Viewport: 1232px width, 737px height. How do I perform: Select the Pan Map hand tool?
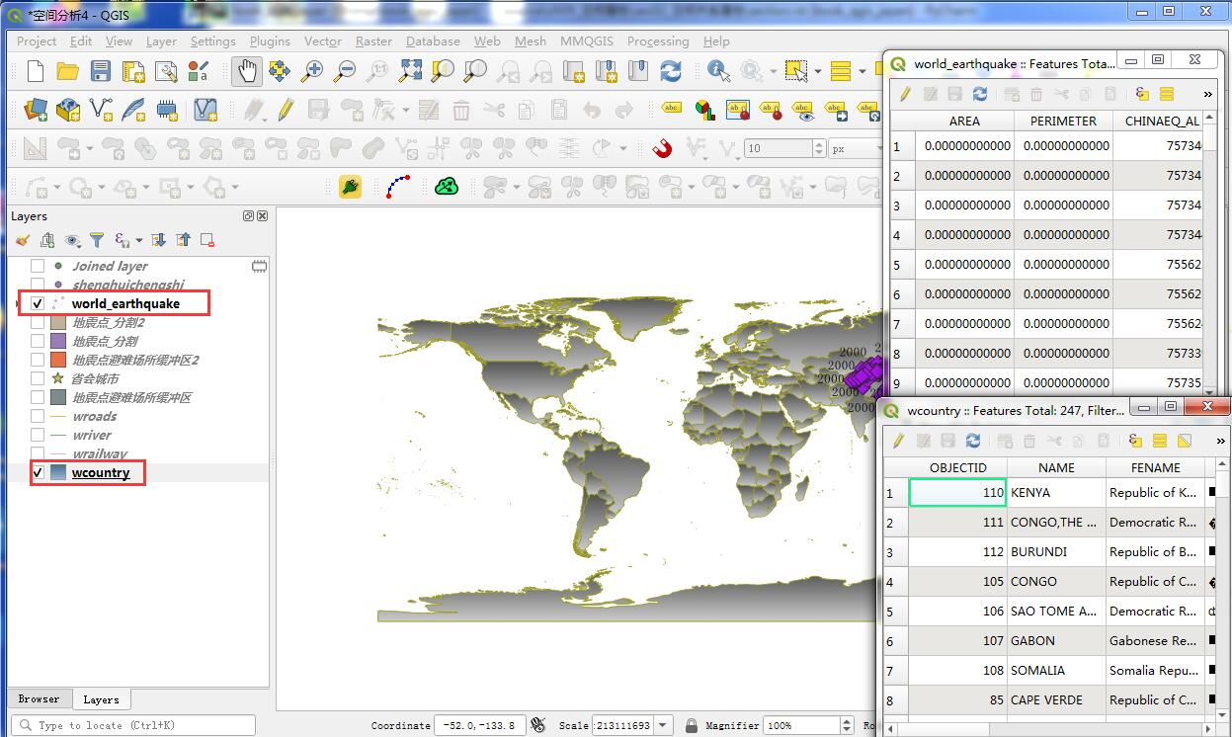click(x=247, y=71)
